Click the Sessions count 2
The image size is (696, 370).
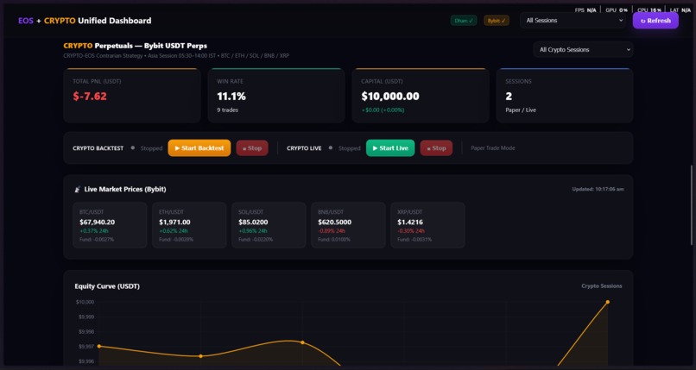tap(509, 96)
